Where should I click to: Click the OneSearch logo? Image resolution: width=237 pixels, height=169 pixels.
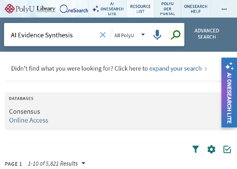(73, 9)
